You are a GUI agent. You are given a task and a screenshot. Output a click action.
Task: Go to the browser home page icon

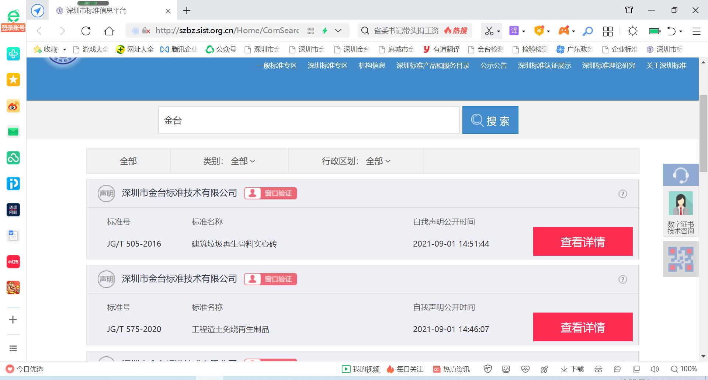point(109,31)
